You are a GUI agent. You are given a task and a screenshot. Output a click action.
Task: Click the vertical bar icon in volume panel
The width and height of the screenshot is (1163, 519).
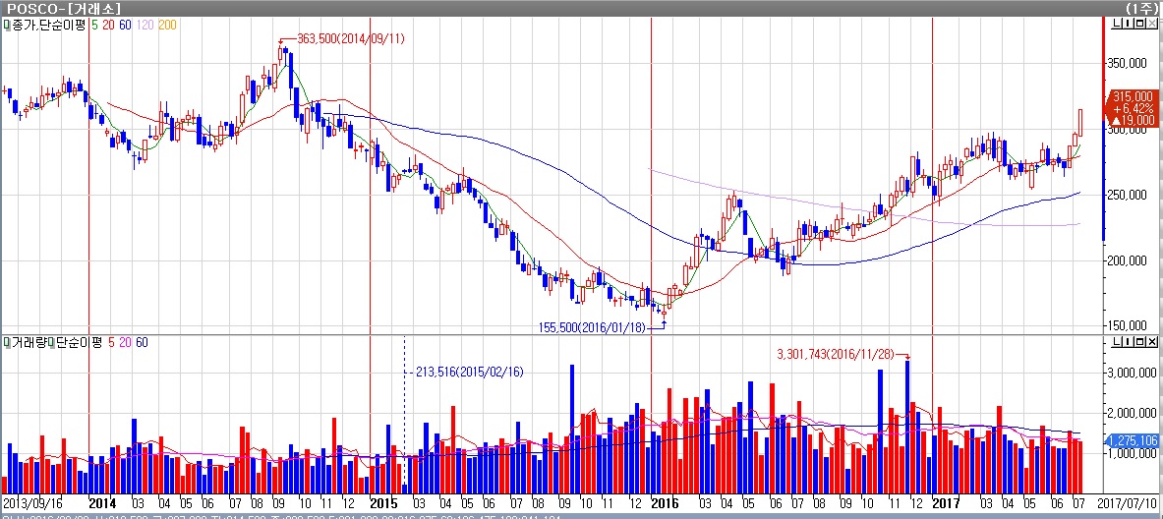[1126, 342]
